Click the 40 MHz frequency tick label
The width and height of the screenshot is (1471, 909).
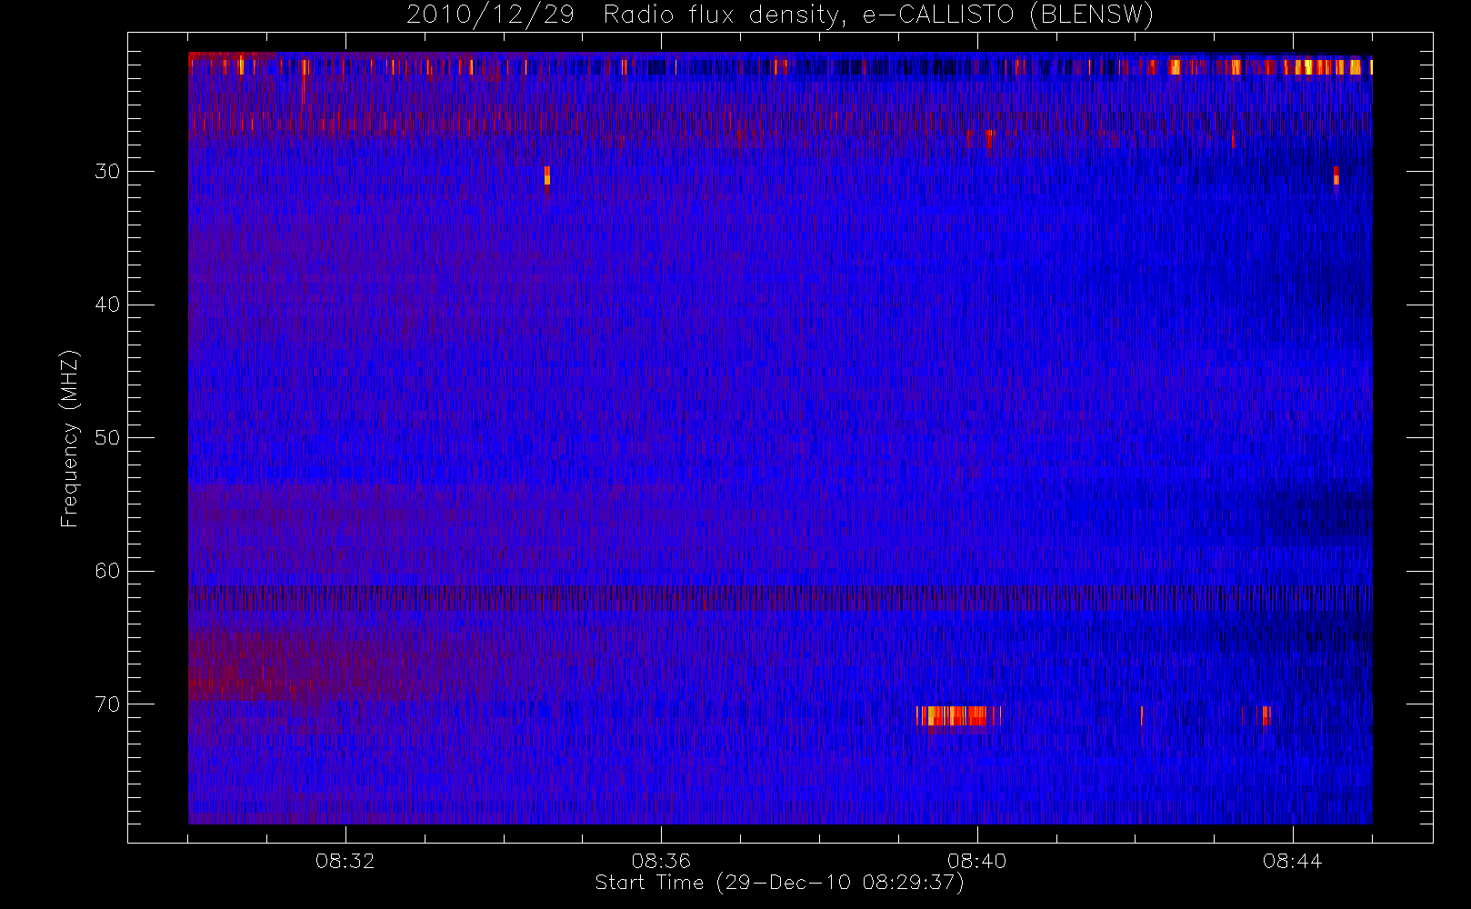click(x=107, y=305)
